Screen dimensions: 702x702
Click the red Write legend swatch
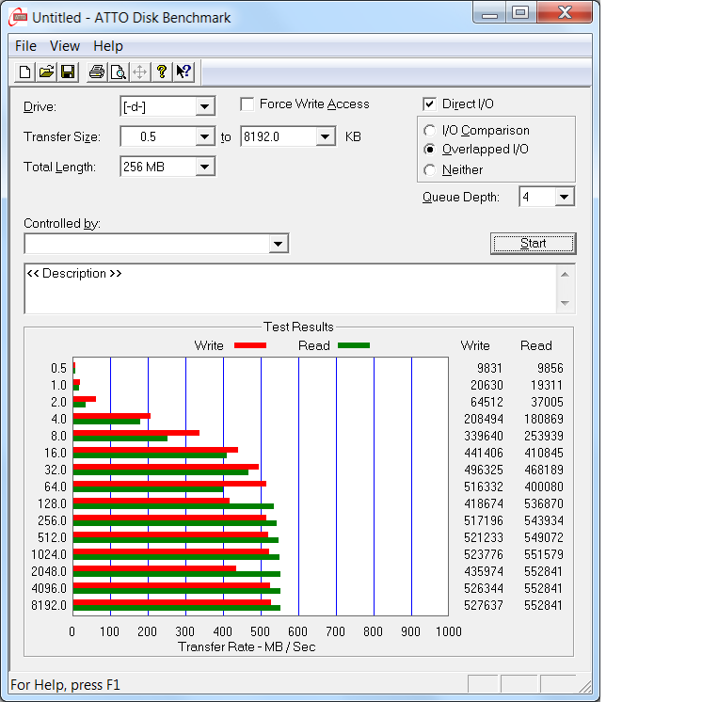[250, 345]
